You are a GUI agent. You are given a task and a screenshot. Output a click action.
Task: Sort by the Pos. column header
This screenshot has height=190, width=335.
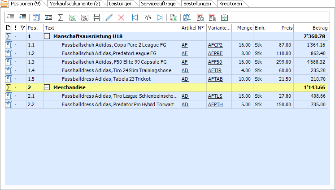pos(35,28)
